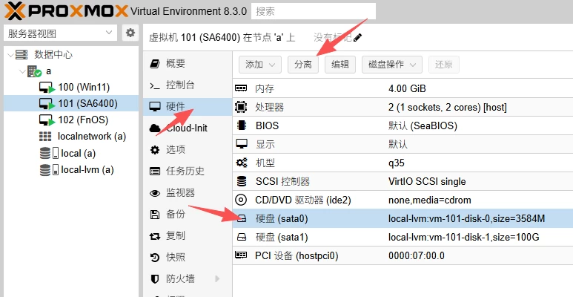The height and width of the screenshot is (297, 573).
Task: Click the pencil icon to edit tags
Action: (358, 37)
